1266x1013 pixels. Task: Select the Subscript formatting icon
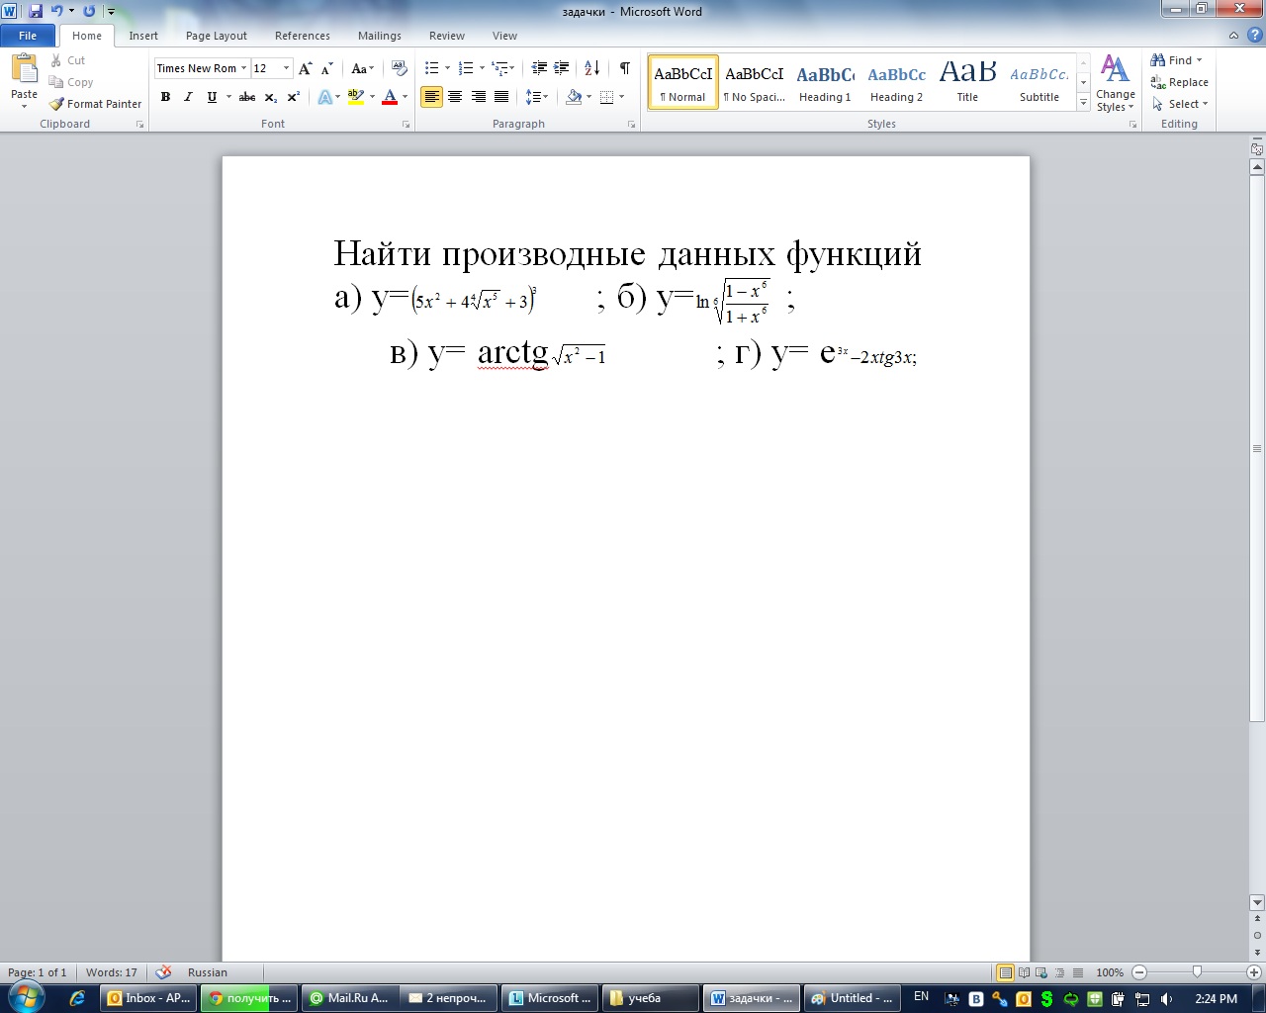pyautogui.click(x=268, y=97)
